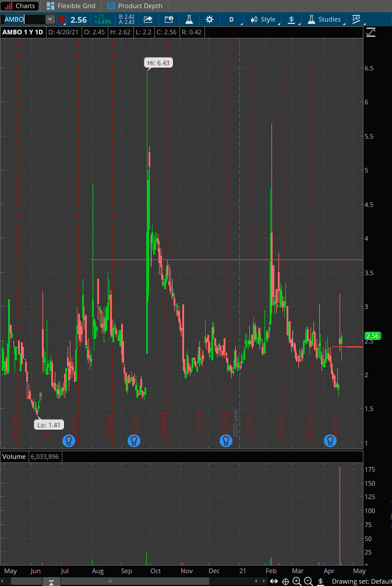
Task: Click the 8/21/20 expiration date marker
Action: pos(110,426)
